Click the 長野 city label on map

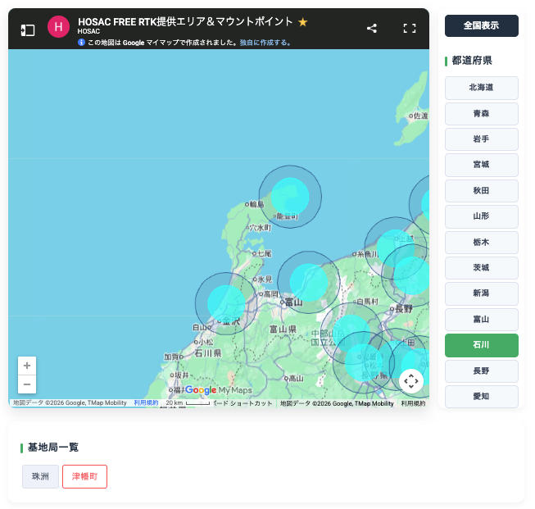tap(402, 309)
